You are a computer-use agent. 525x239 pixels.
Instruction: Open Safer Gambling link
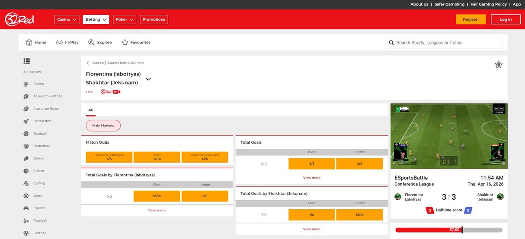pyautogui.click(x=449, y=4)
